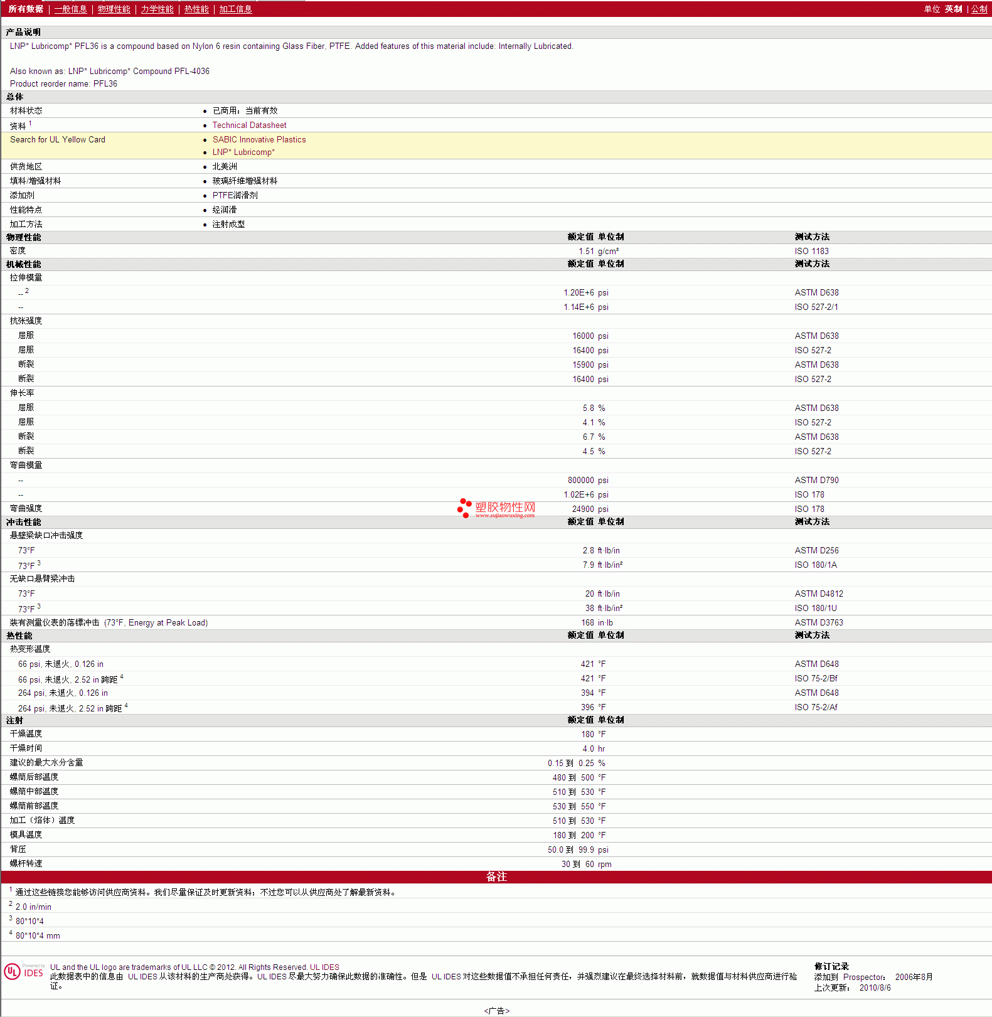Switch to the 物理性能 tab
The width and height of the screenshot is (992, 1017).
point(114,9)
